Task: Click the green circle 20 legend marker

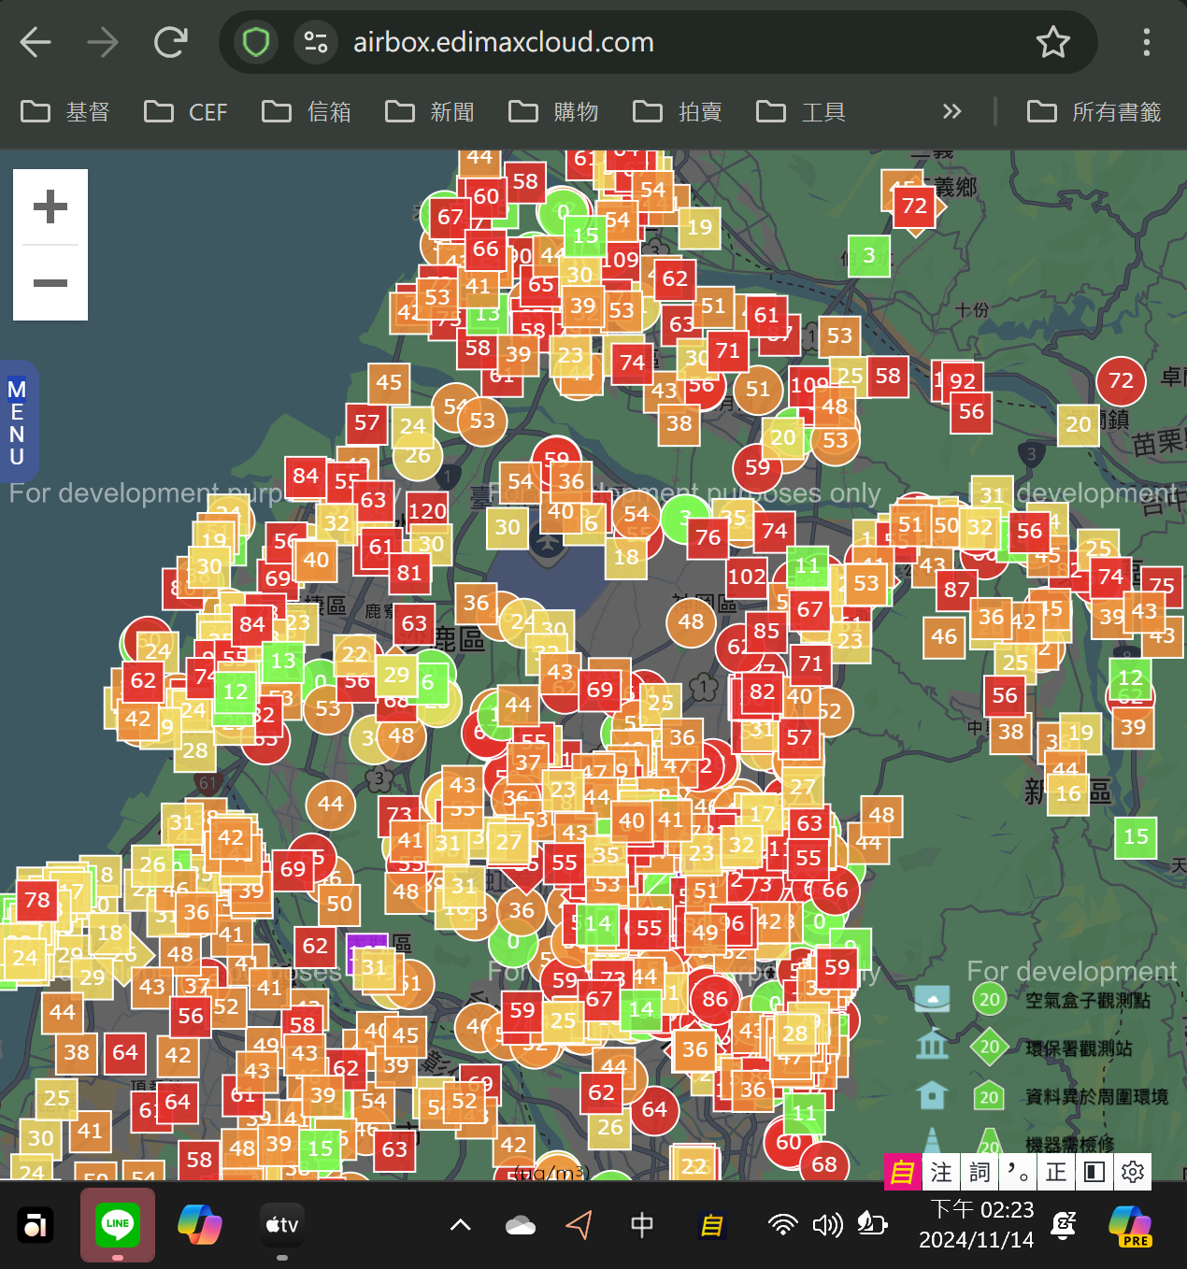Action: coord(989,1000)
